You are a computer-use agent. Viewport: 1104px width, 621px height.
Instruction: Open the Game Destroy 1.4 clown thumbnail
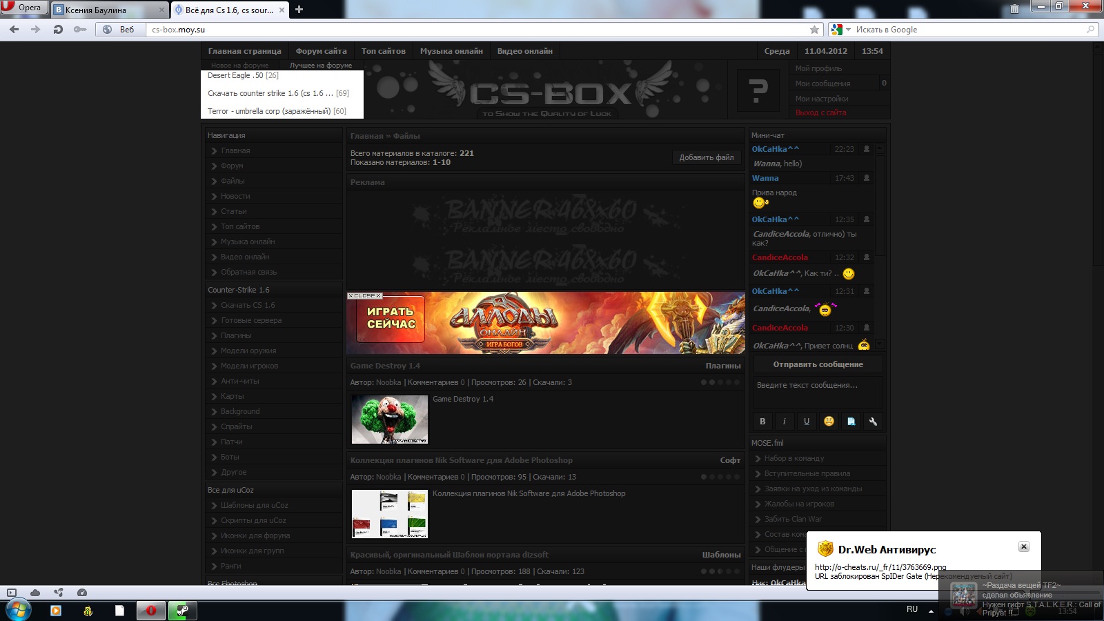pos(390,420)
